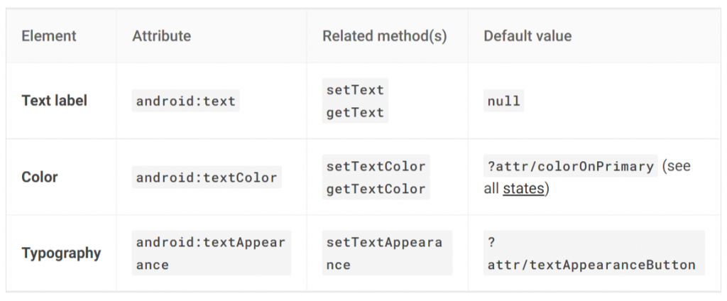Click the 'Related method(s)' column header
The height and width of the screenshot is (301, 727).
tap(384, 35)
